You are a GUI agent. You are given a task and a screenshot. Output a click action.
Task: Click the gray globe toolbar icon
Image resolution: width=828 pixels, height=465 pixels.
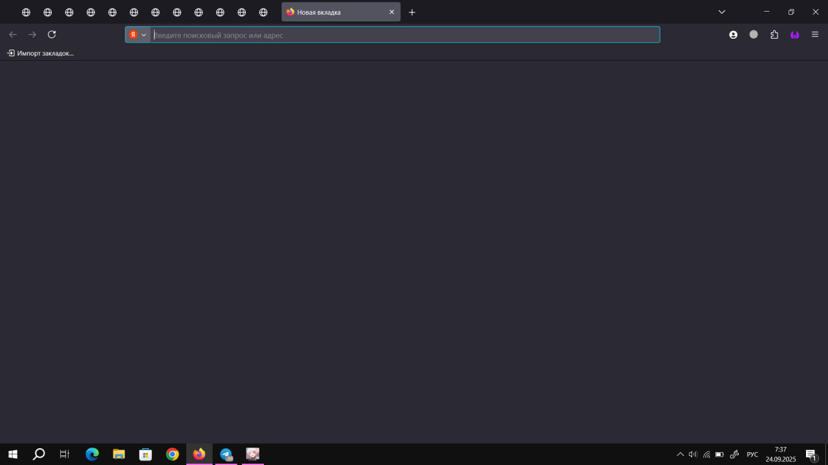click(754, 35)
